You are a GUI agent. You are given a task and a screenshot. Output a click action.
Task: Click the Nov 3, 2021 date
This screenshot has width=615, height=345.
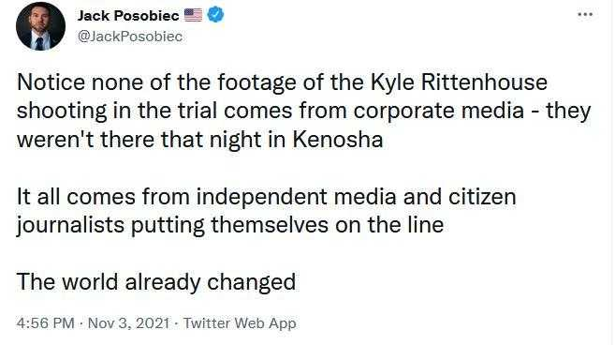tap(129, 323)
